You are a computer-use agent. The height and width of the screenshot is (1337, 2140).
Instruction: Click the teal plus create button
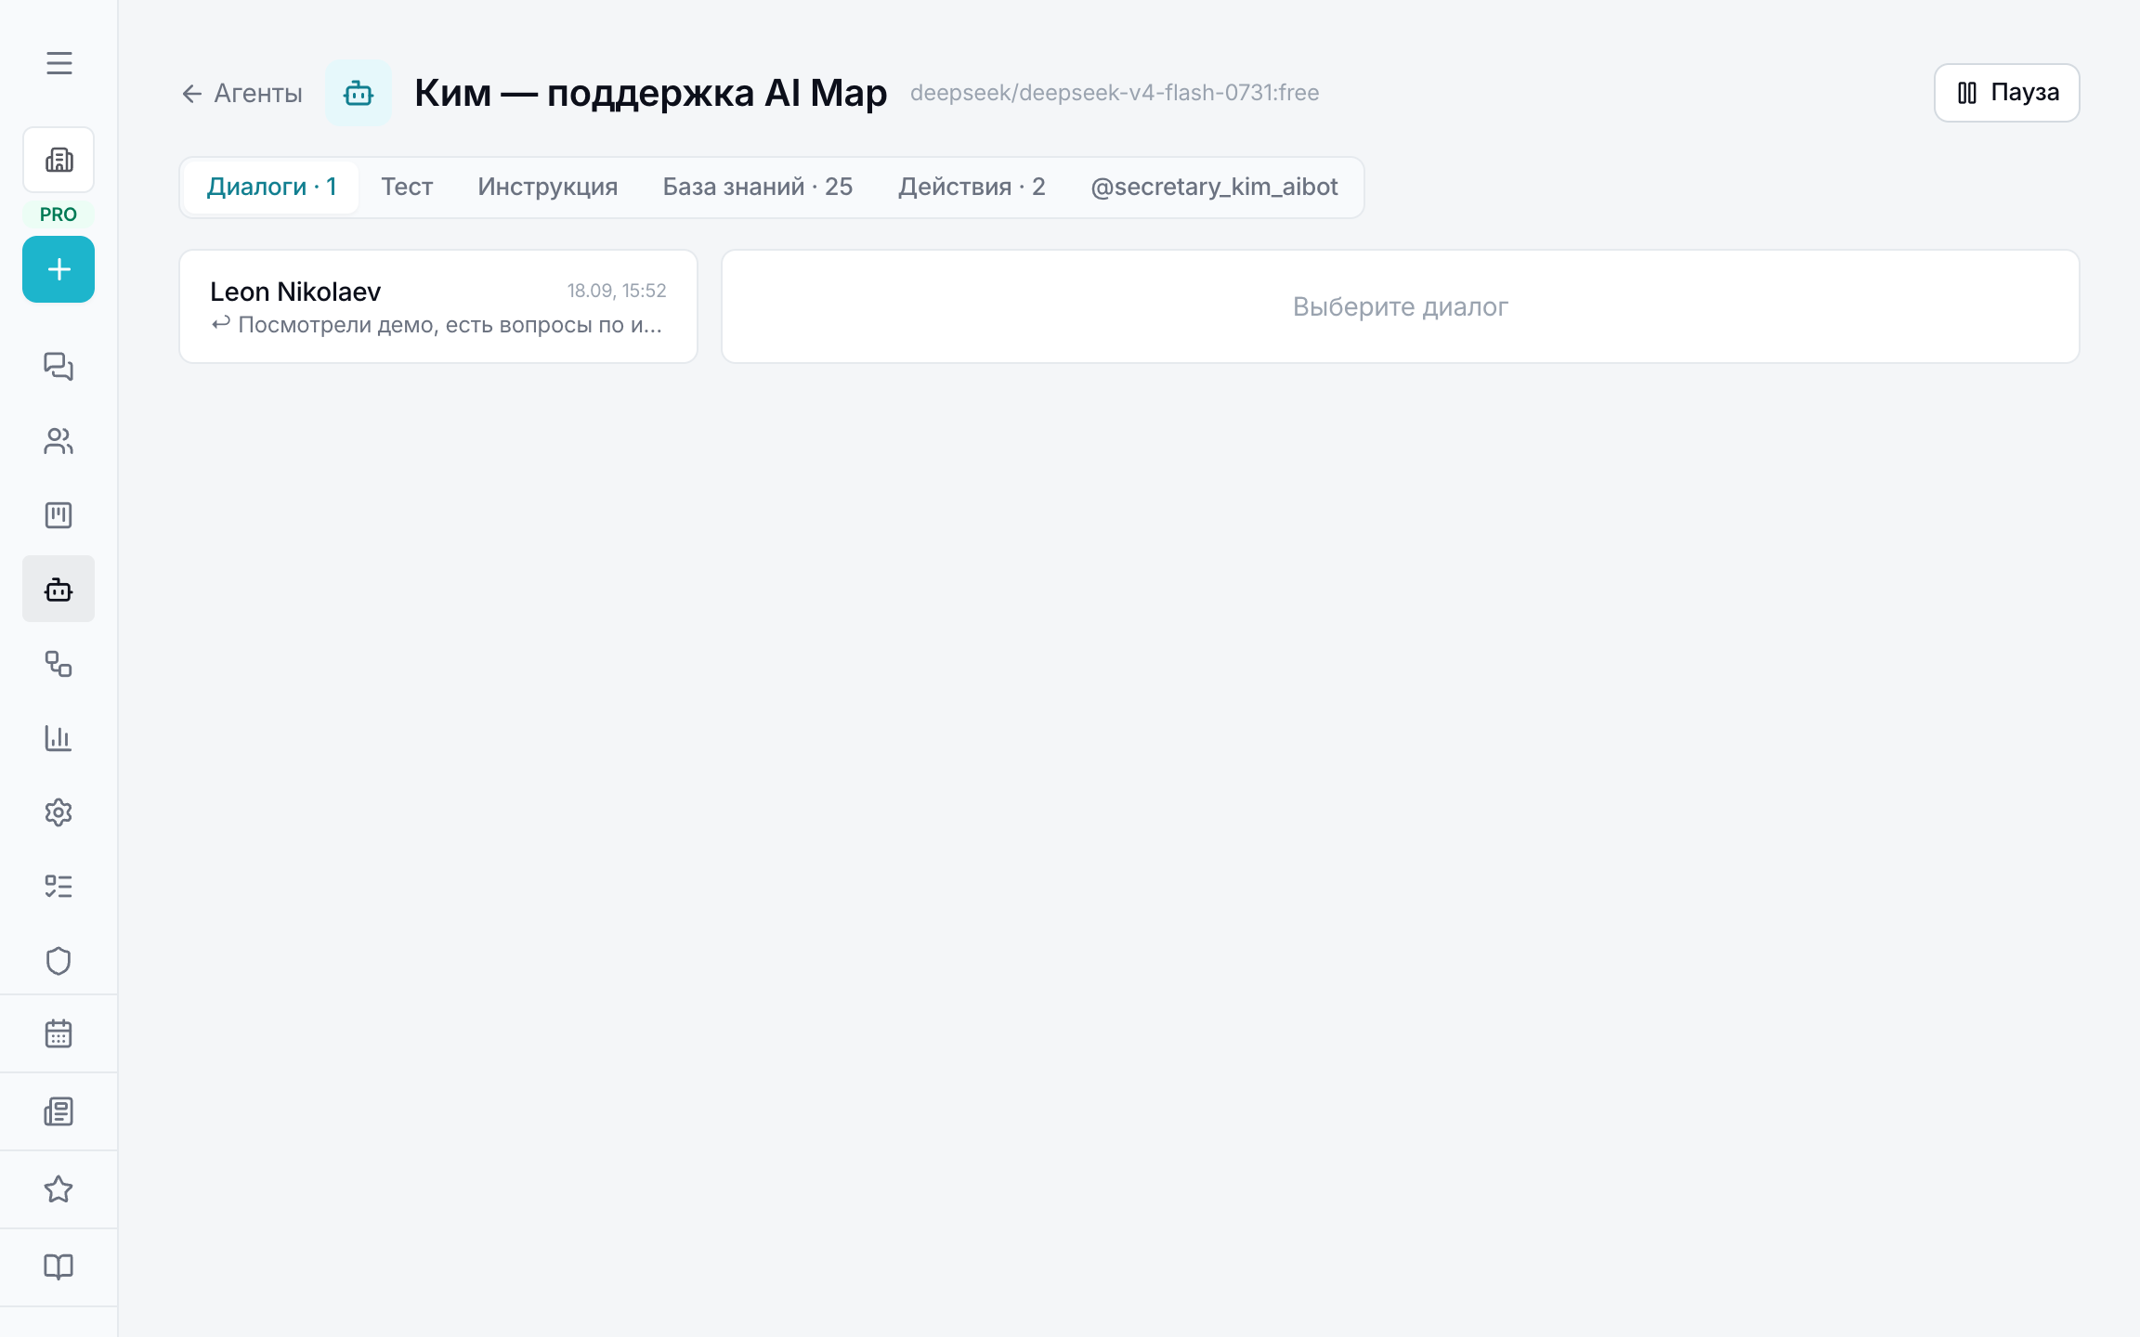[59, 269]
